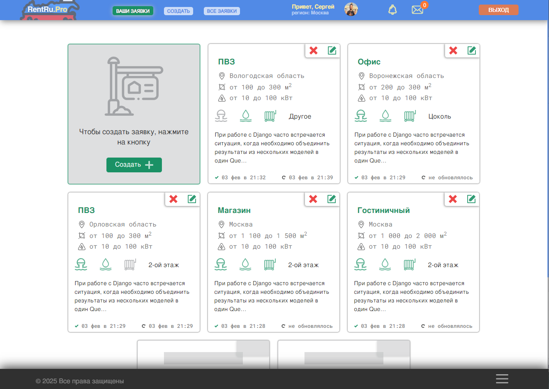Image resolution: width=549 pixels, height=389 pixels.
Task: Delete the ПВЗ Орловская область request
Action: [173, 199]
